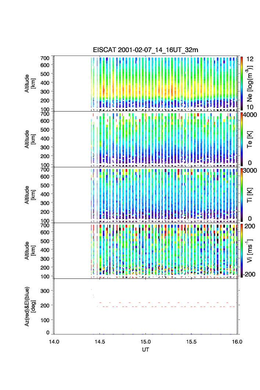This screenshot has height=390, width=260.
Task: Click the 14.0 tick on UT axis
Action: (x=54, y=341)
